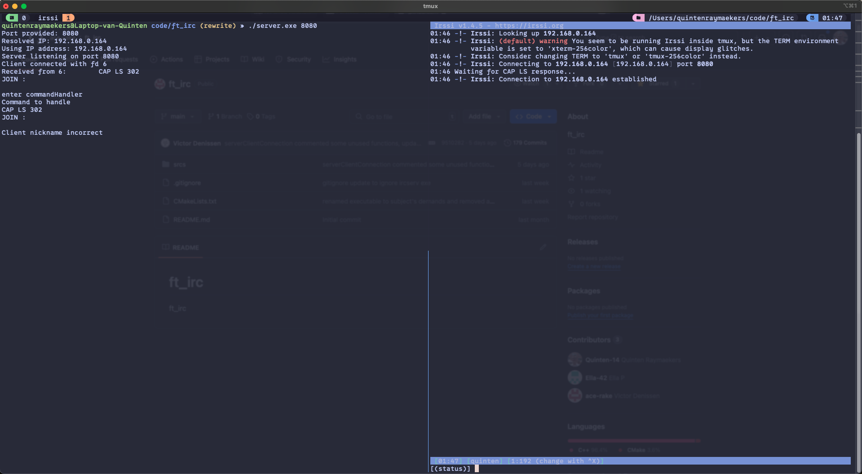Switch to tmux window 0
The width and height of the screenshot is (862, 474).
pos(24,18)
